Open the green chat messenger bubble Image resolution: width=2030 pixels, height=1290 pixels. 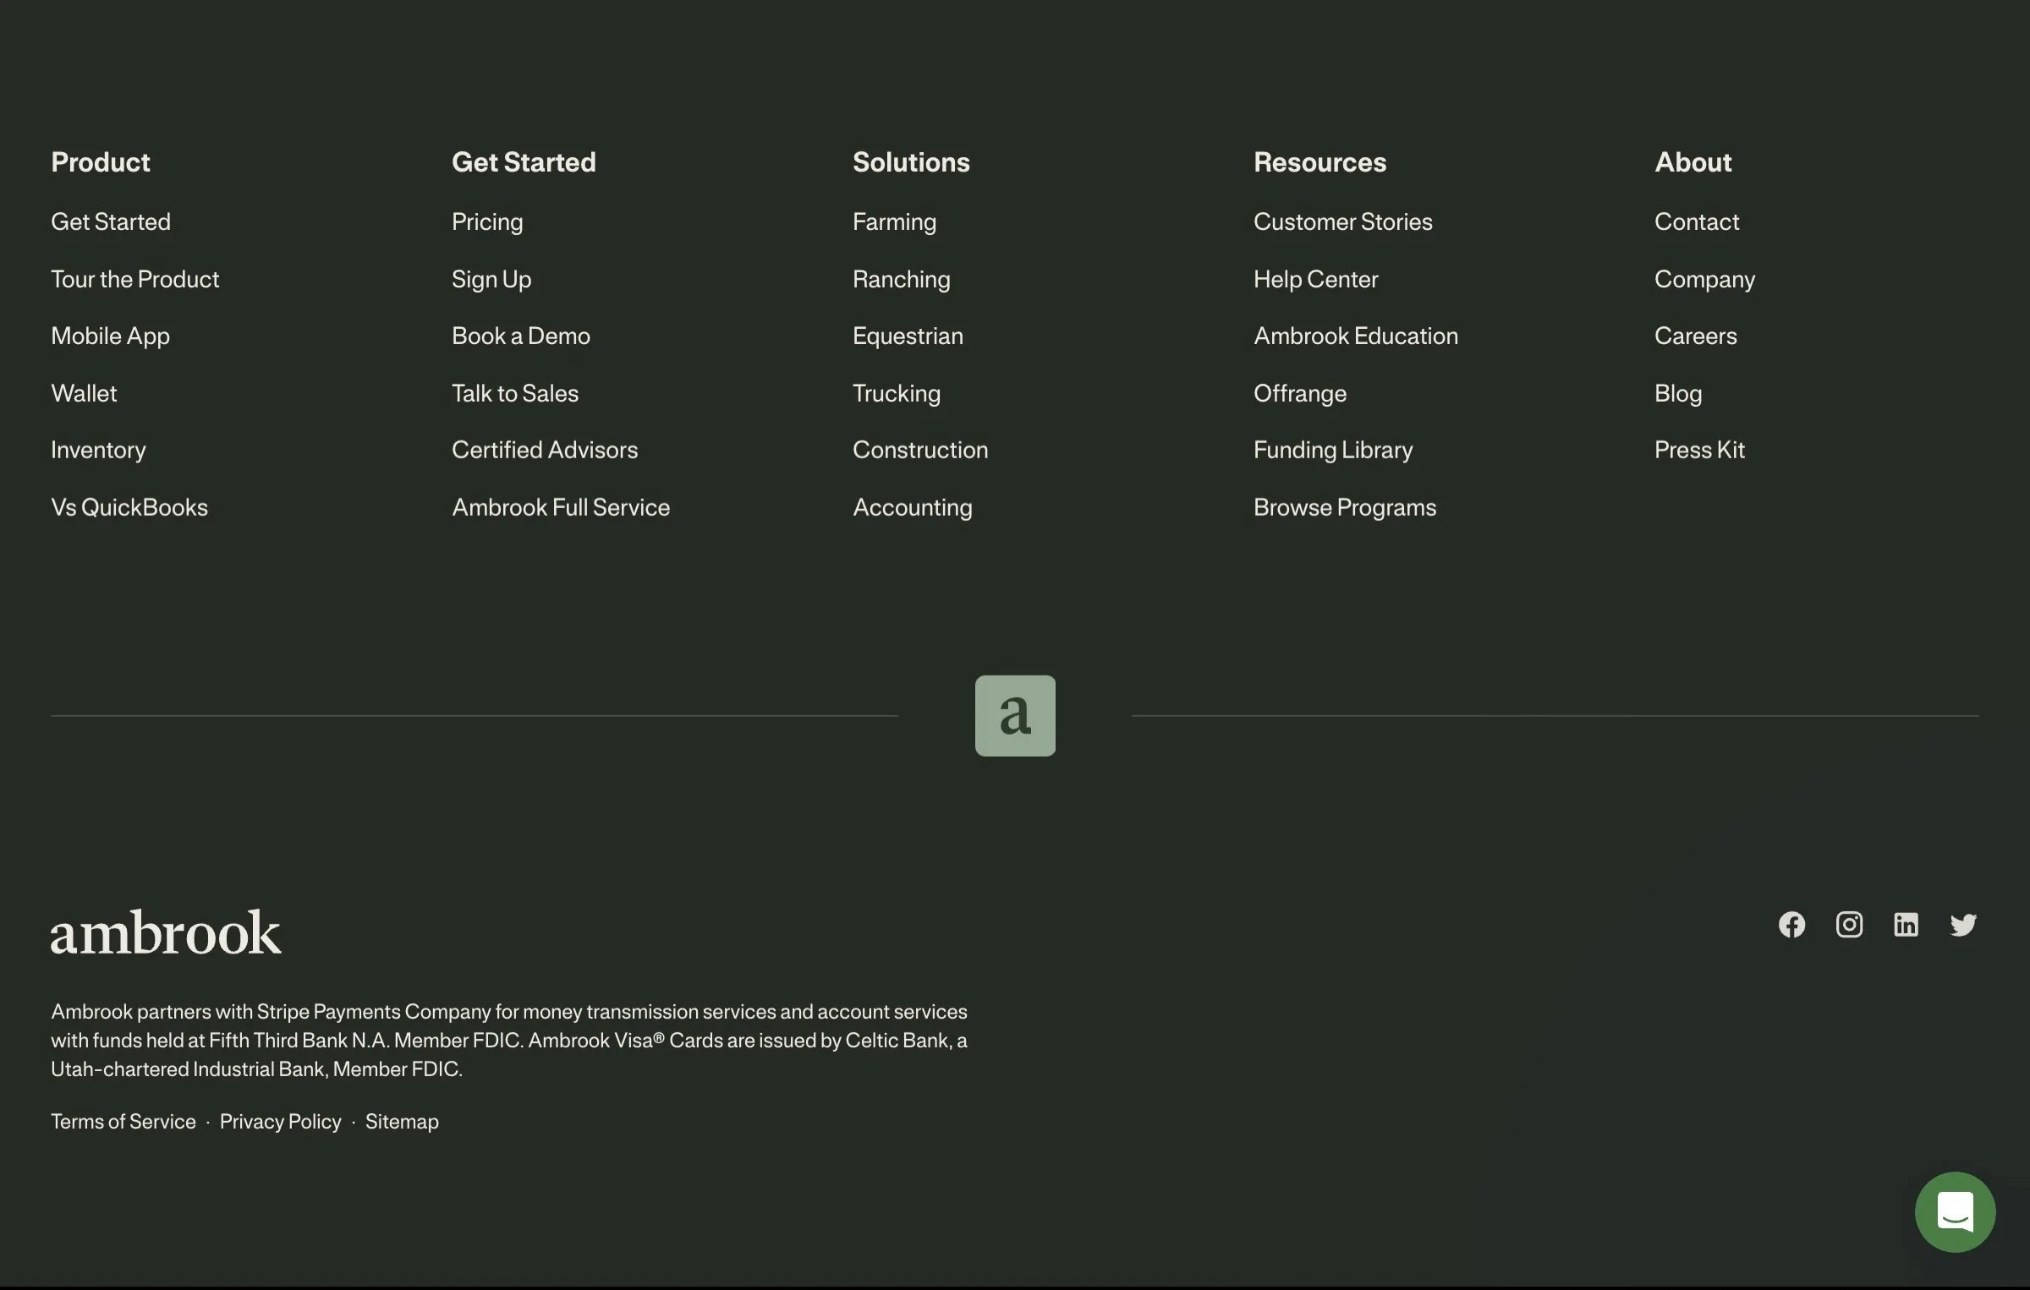pyautogui.click(x=1955, y=1211)
